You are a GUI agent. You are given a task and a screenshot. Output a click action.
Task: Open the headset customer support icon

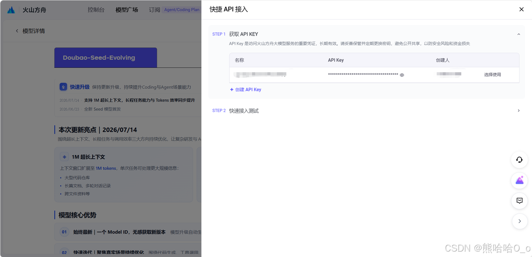click(x=520, y=160)
